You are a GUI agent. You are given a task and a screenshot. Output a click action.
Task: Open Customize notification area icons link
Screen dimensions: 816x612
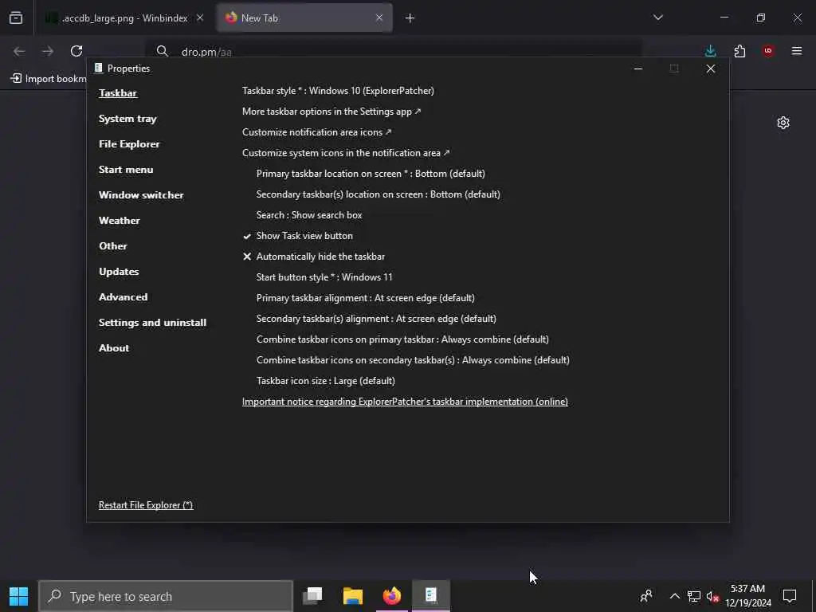point(317,132)
